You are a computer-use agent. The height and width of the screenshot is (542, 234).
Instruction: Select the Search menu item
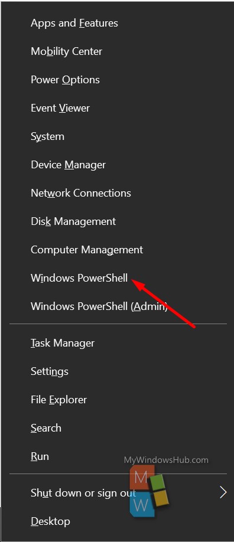click(118, 428)
